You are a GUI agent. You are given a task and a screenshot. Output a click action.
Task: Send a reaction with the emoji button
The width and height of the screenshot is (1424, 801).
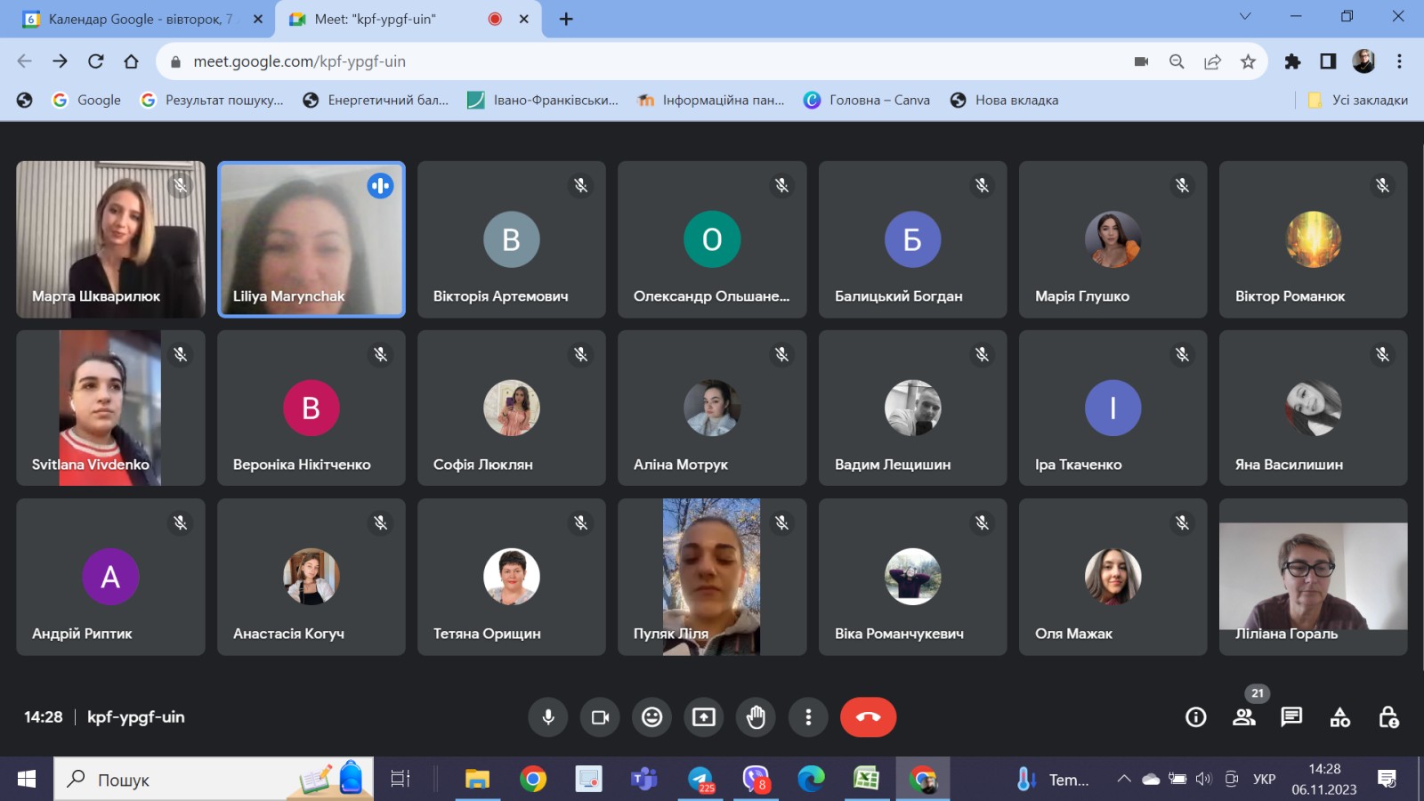(x=652, y=717)
